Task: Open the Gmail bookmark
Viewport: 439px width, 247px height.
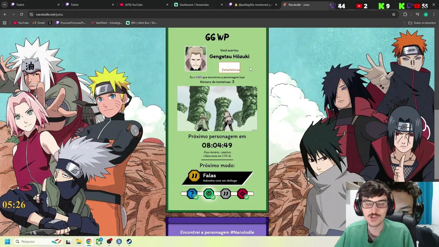Action: (38, 23)
